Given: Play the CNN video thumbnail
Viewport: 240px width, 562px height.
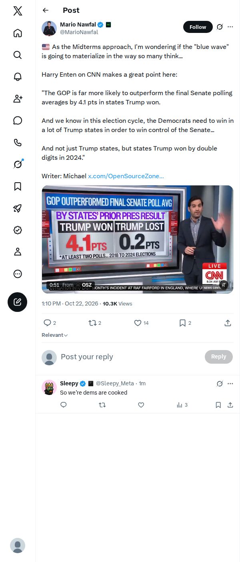Looking at the screenshot, I should [138, 239].
